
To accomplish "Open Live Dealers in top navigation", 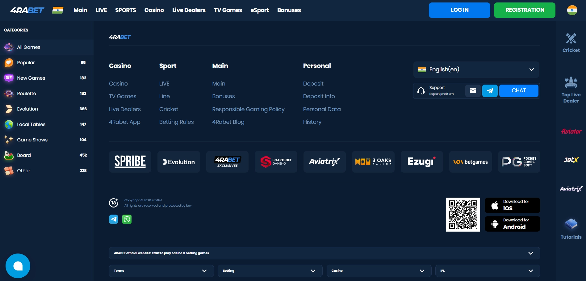I will tap(189, 10).
